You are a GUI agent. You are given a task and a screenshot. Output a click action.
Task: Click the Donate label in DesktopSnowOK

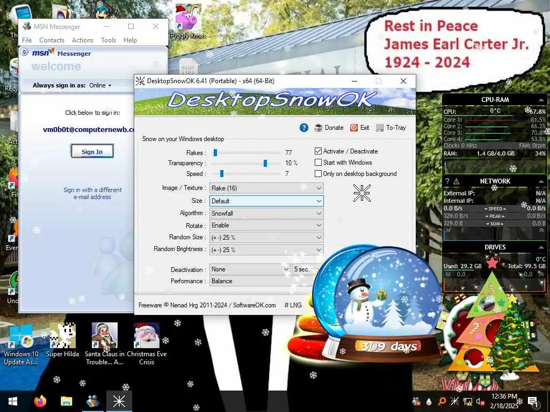(x=334, y=128)
